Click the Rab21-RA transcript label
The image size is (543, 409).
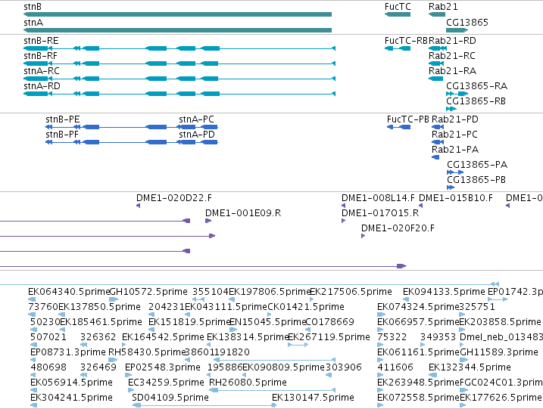(452, 71)
